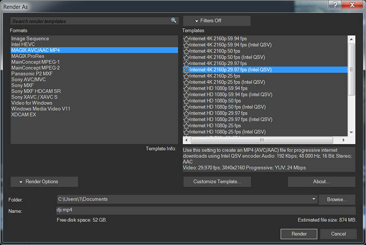Image resolution: width=366 pixels, height=245 pixels.
Task: Select Panasonic P2 MXF format
Action: 94,74
